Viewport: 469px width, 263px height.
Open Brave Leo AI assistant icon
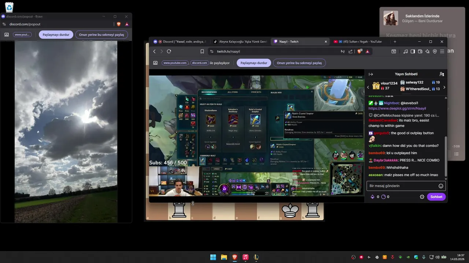(427, 52)
